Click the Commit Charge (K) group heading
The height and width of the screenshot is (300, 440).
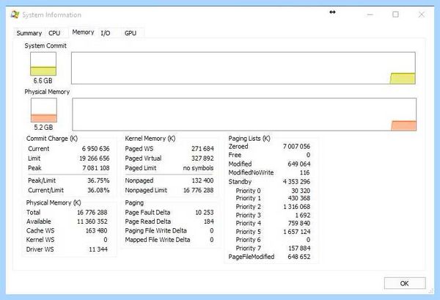click(x=52, y=139)
